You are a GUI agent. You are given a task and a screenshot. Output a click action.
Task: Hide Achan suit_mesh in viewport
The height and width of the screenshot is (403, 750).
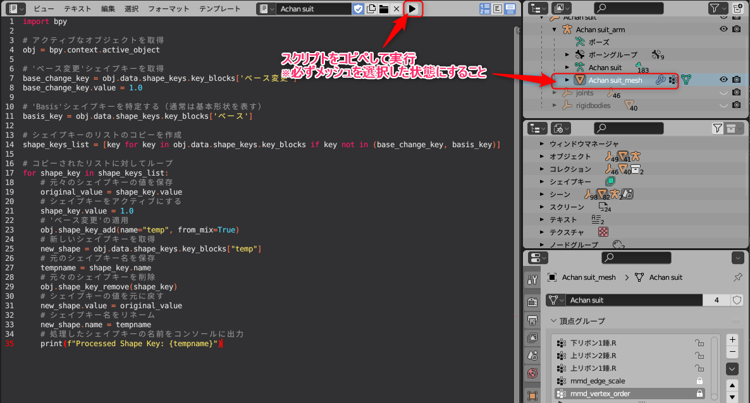[x=723, y=80]
